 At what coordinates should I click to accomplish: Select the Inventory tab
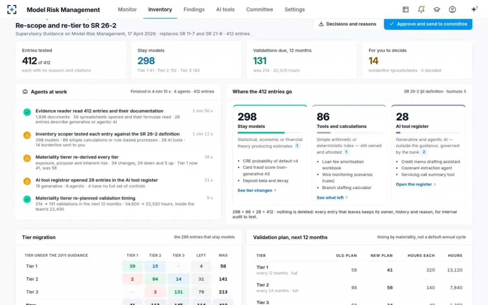click(160, 9)
